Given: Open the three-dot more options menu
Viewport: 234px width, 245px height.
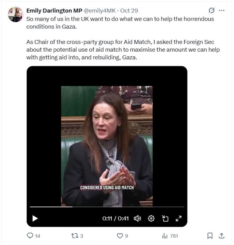Looking at the screenshot, I should [x=222, y=10].
